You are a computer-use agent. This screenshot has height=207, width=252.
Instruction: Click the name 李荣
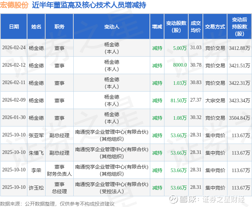pyautogui.click(x=36, y=170)
